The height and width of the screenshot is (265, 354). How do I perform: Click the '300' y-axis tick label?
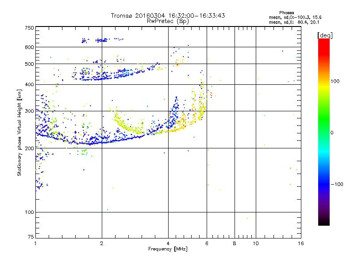[x=29, y=111]
